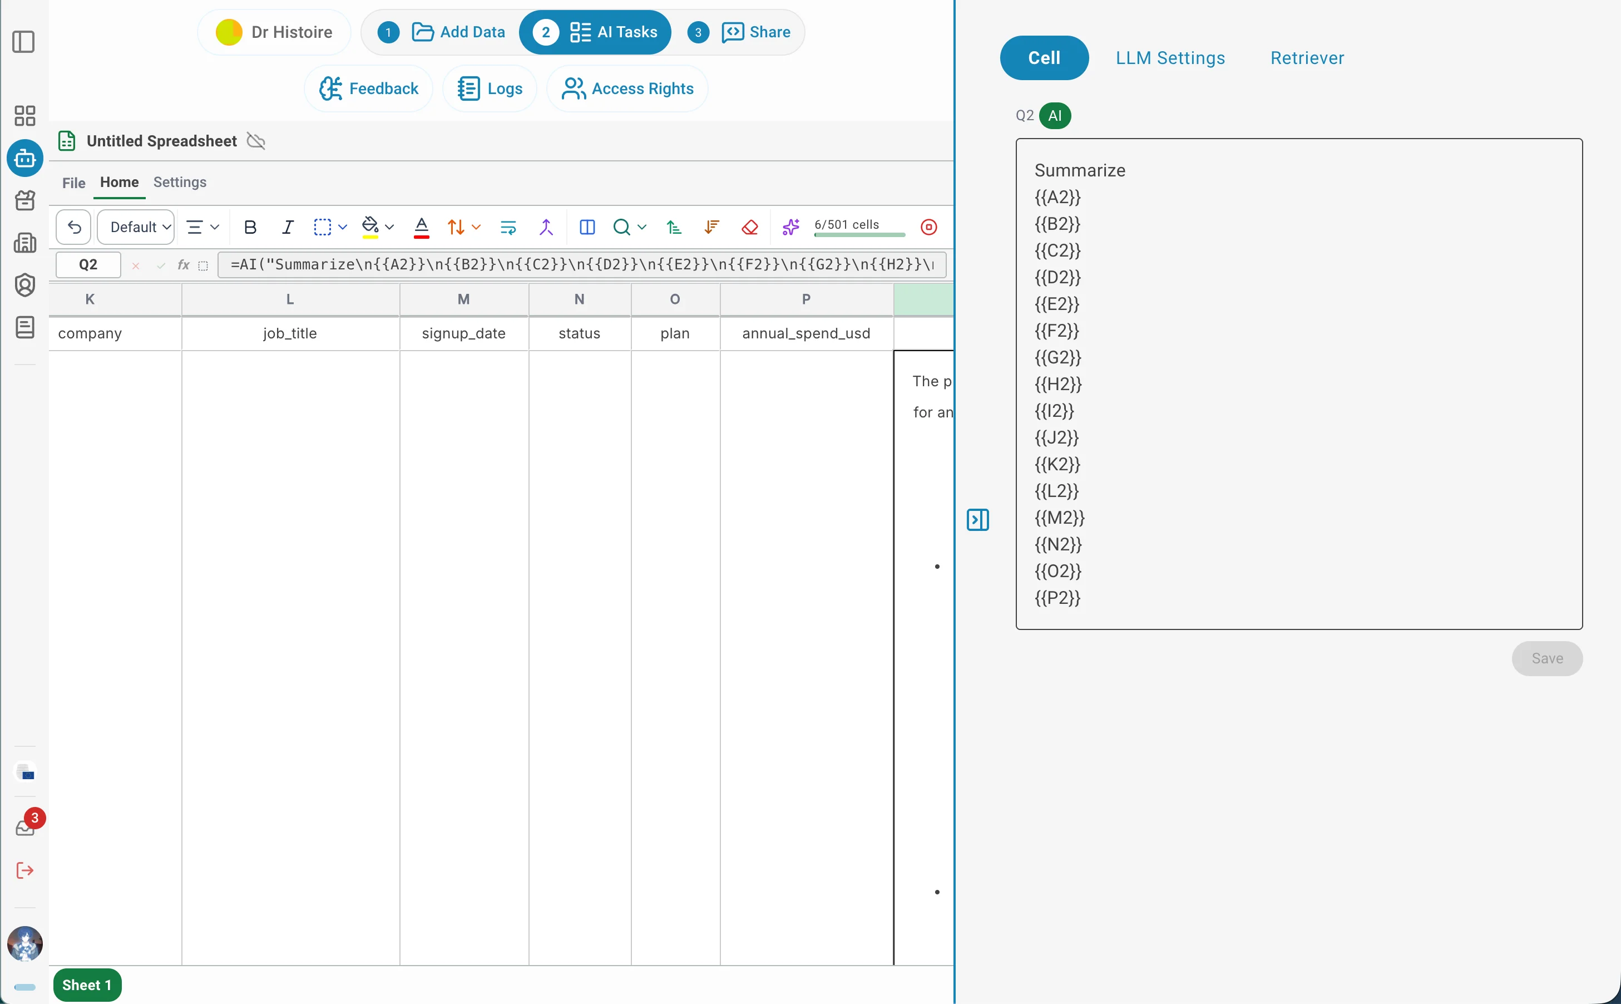Screen dimensions: 1621x1004
Task: Click the fill color bucket icon
Action: pyautogui.click(x=370, y=227)
